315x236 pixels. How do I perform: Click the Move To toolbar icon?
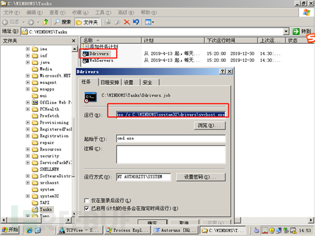pos(107,22)
